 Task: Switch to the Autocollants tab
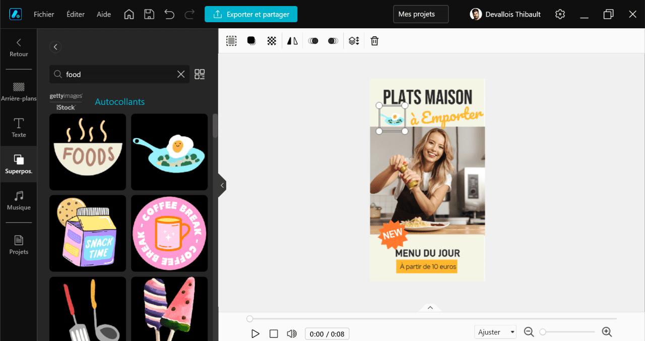click(x=119, y=101)
